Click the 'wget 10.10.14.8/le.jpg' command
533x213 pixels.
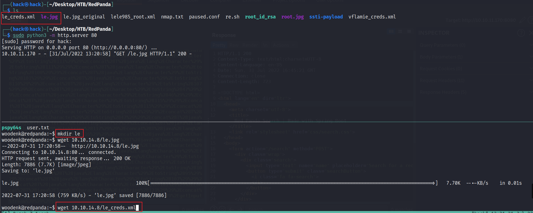(88, 140)
